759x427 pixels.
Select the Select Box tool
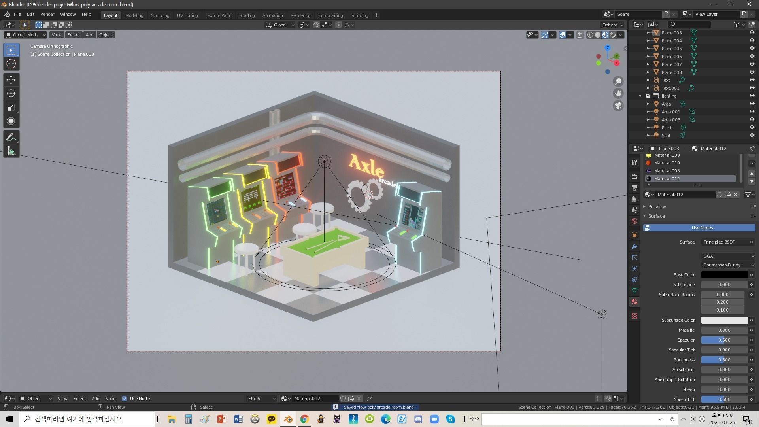click(x=11, y=50)
